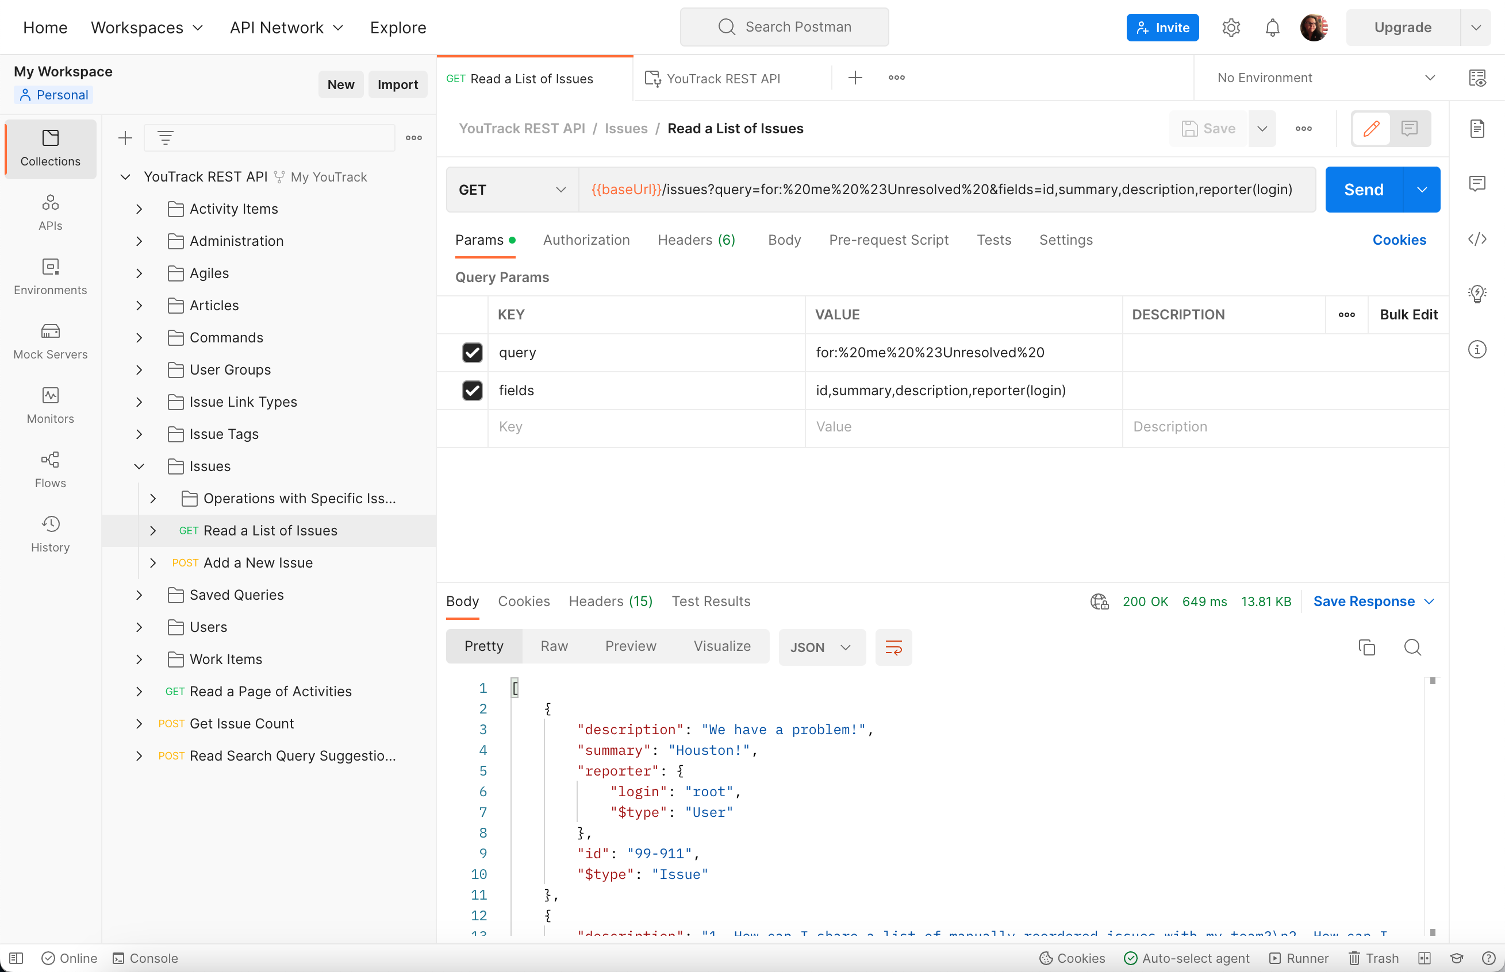Open the GET method dropdown
Screen dimensions: 1505x972
click(512, 190)
